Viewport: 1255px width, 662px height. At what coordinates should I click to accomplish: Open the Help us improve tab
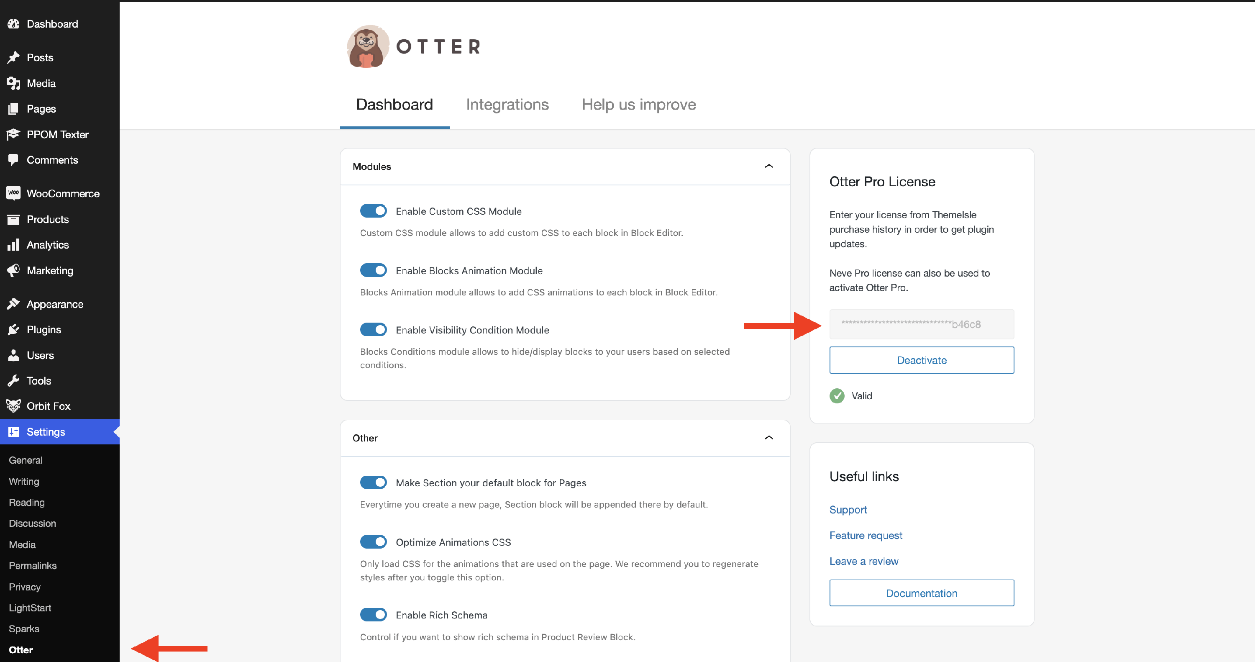pos(638,104)
